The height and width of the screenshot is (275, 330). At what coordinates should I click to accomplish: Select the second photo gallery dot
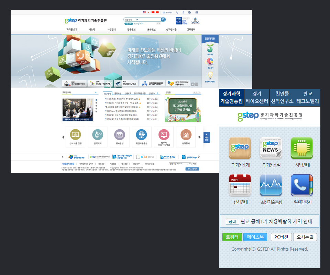(x=96, y=103)
